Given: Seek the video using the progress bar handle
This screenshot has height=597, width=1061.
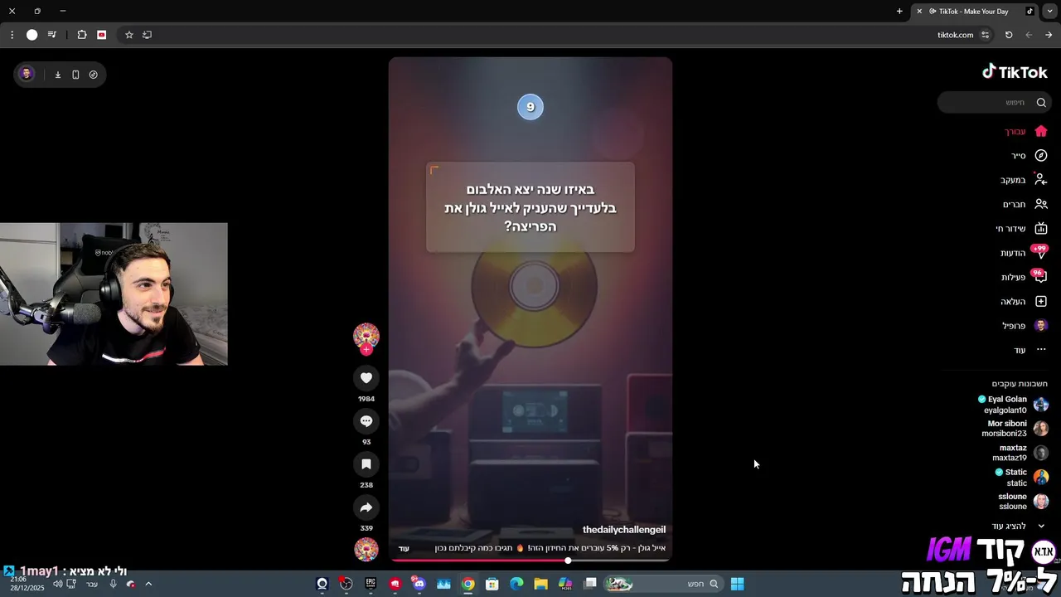Looking at the screenshot, I should tap(568, 561).
